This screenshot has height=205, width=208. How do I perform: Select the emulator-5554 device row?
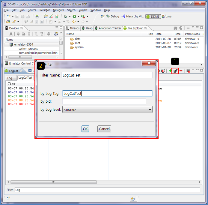coord(31,44)
